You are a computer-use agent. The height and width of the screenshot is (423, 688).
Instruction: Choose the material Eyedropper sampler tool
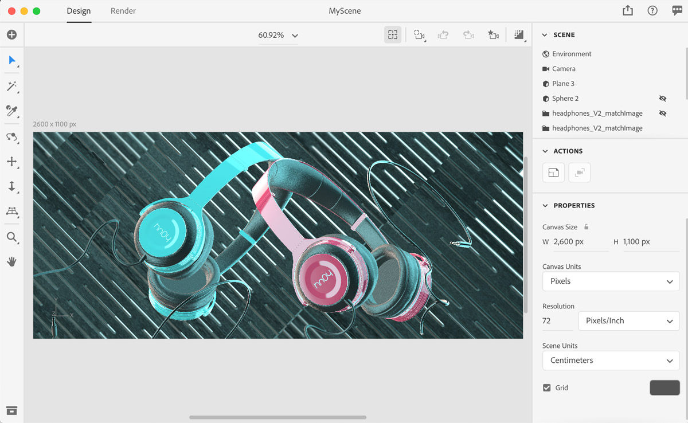(x=11, y=112)
